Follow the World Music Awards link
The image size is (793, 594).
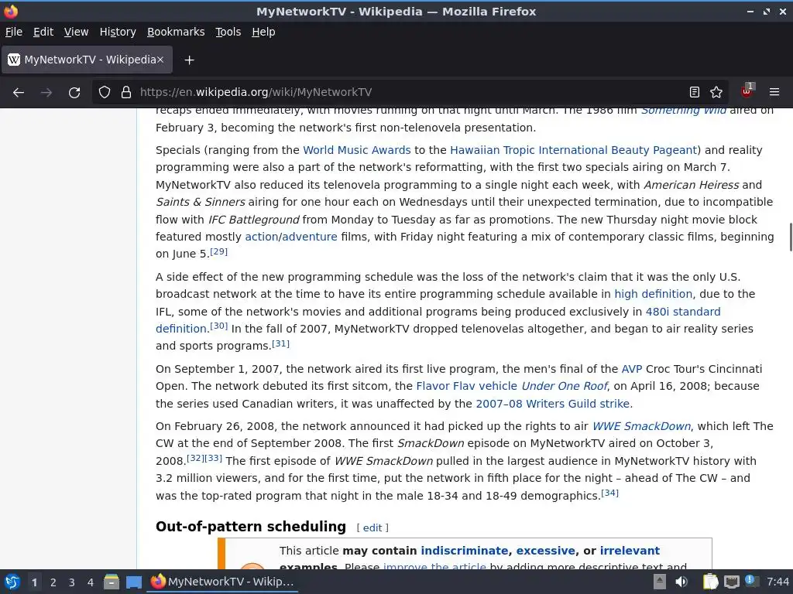(356, 150)
